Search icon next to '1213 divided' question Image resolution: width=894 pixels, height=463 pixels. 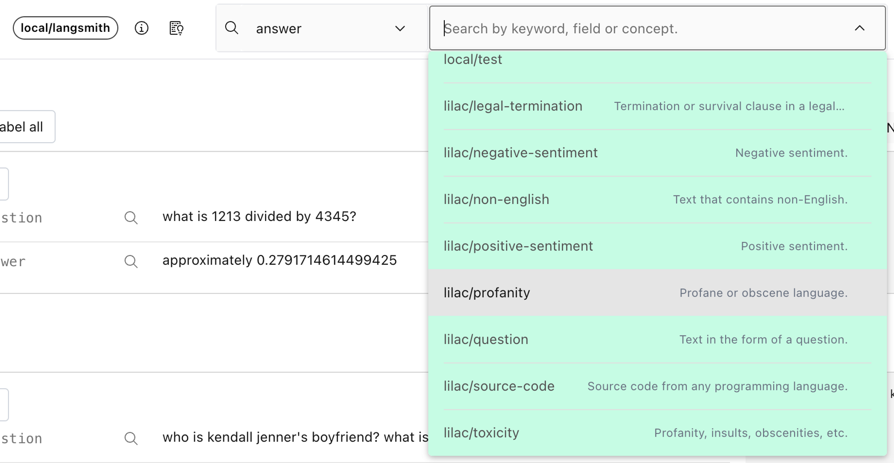131,217
